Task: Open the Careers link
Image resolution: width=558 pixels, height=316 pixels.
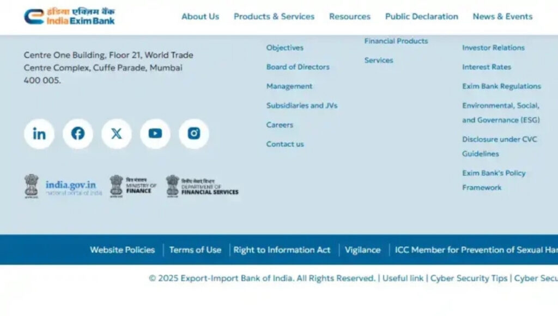Action: pyautogui.click(x=280, y=125)
